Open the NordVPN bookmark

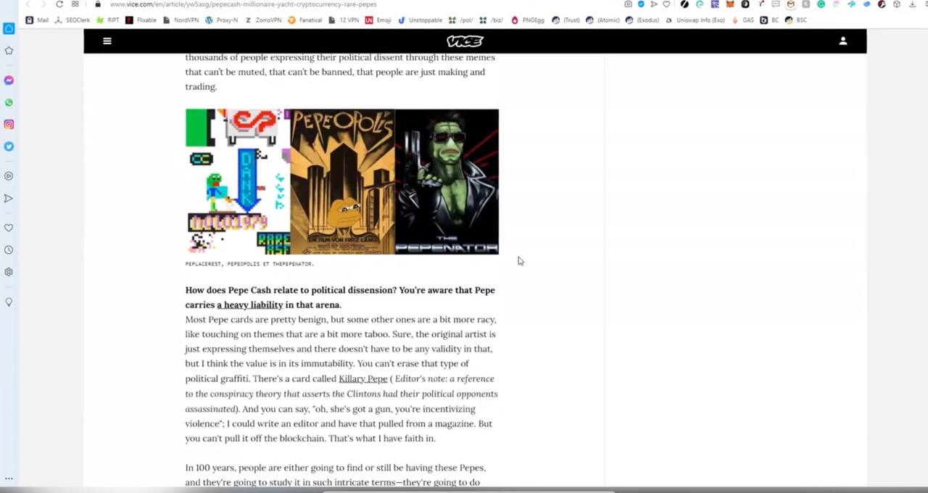pos(181,20)
